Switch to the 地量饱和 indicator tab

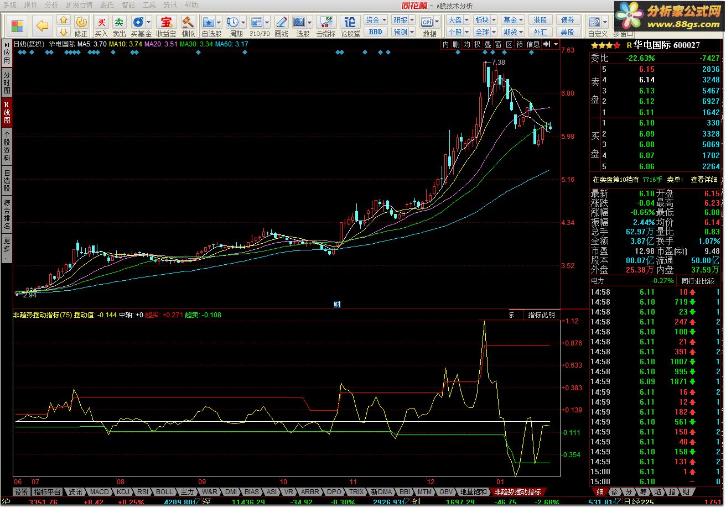pyautogui.click(x=474, y=492)
